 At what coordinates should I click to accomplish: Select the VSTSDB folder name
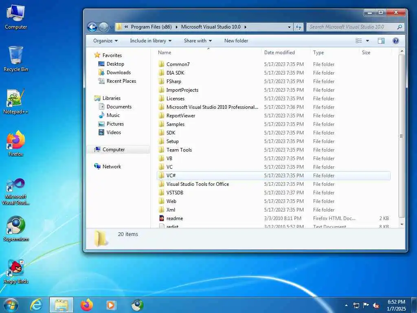coord(175,192)
